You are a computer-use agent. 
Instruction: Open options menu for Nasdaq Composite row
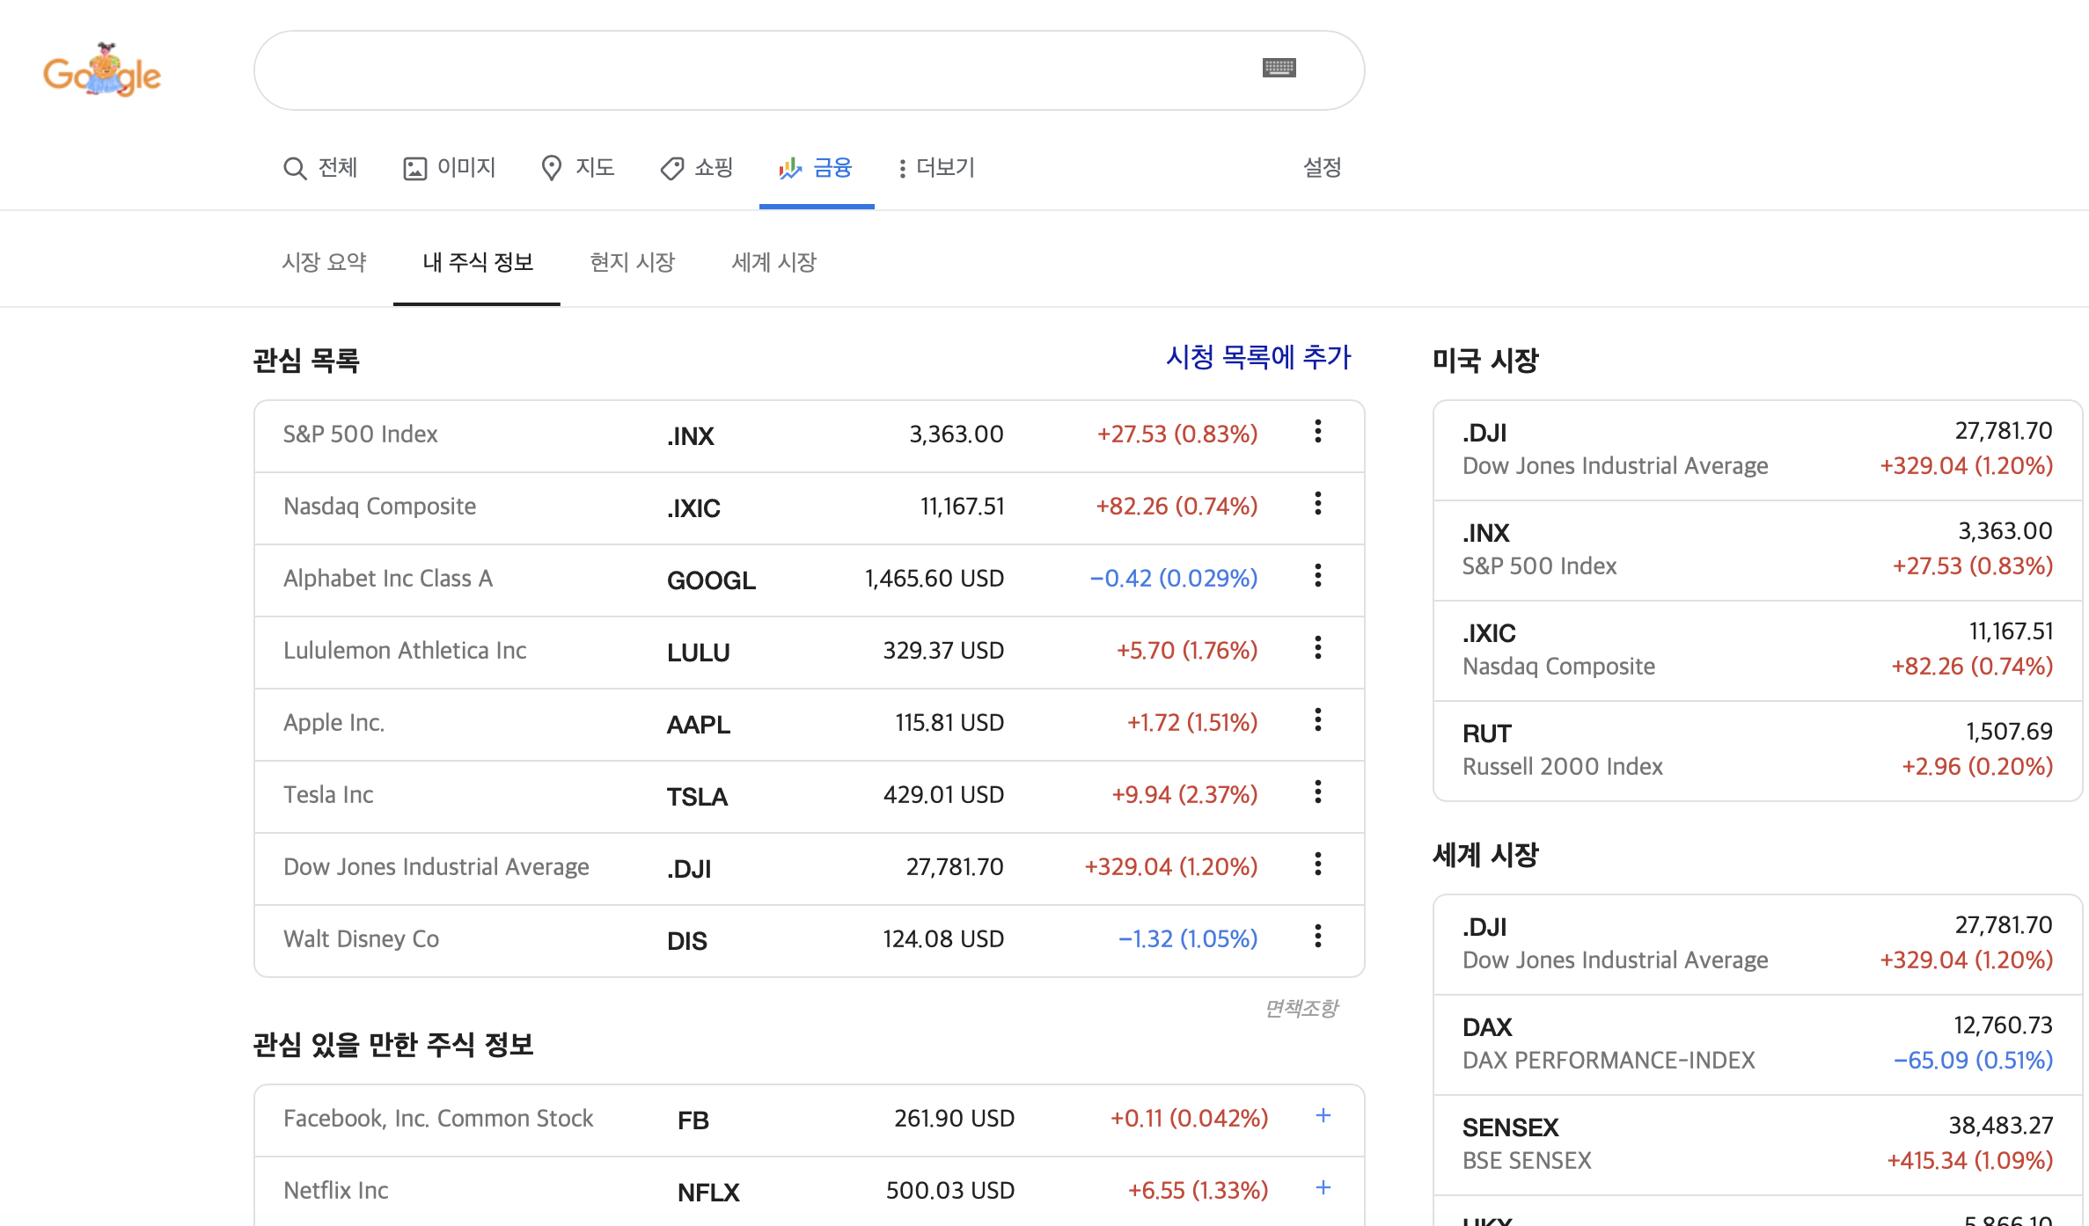[1317, 503]
